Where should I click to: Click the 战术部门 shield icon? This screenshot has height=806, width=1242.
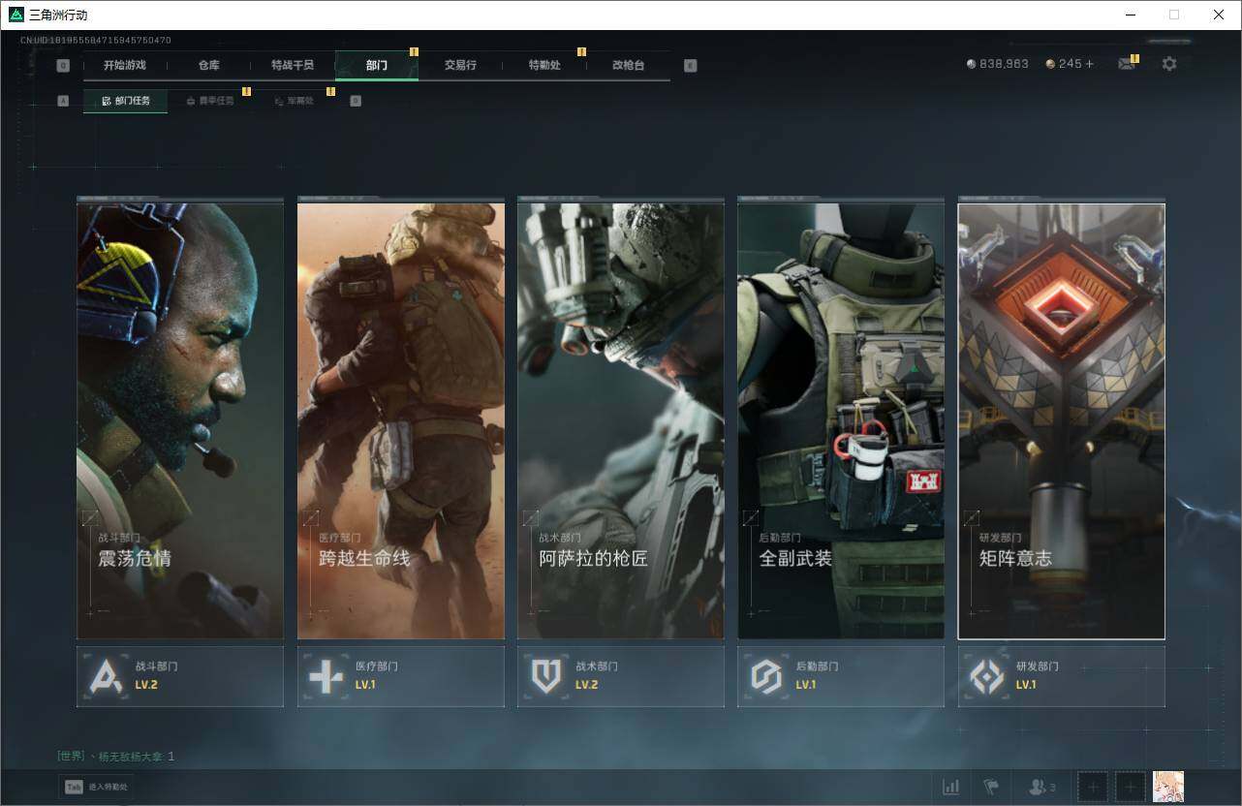click(546, 676)
